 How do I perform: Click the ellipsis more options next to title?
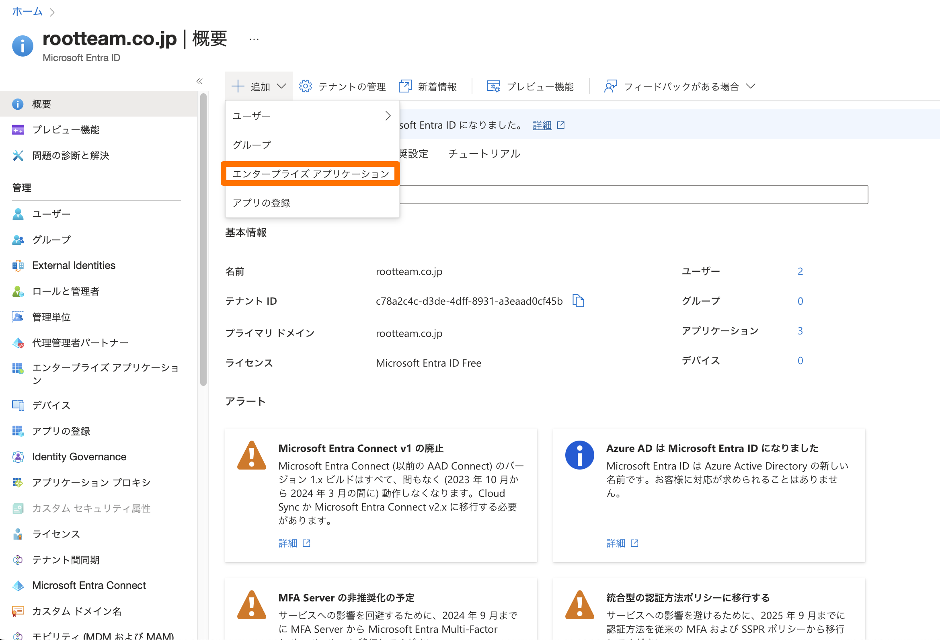tap(254, 39)
